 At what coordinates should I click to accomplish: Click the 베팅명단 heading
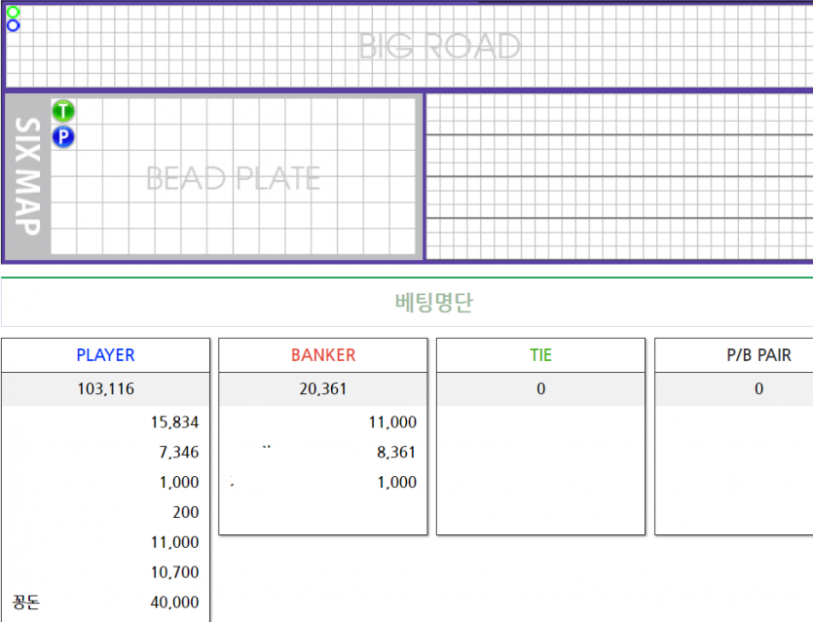pos(434,302)
